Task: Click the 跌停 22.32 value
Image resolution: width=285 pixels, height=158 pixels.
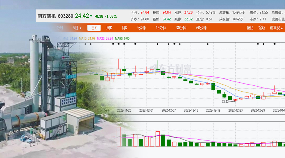Action: click(x=188, y=19)
